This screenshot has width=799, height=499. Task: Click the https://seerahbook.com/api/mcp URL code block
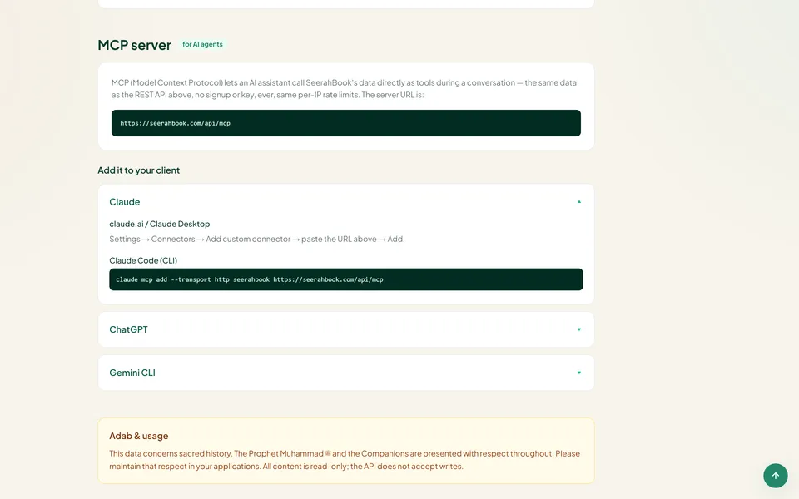pyautogui.click(x=346, y=123)
